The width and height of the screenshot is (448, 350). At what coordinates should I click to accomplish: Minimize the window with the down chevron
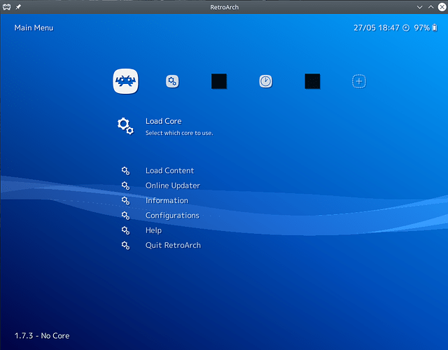coord(419,7)
